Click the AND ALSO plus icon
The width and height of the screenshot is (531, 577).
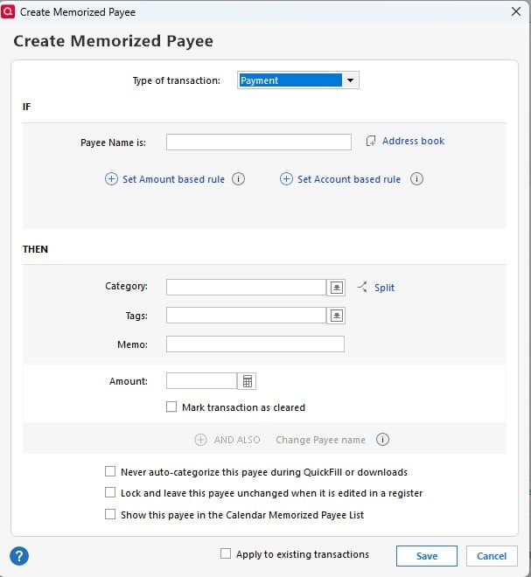tap(200, 440)
